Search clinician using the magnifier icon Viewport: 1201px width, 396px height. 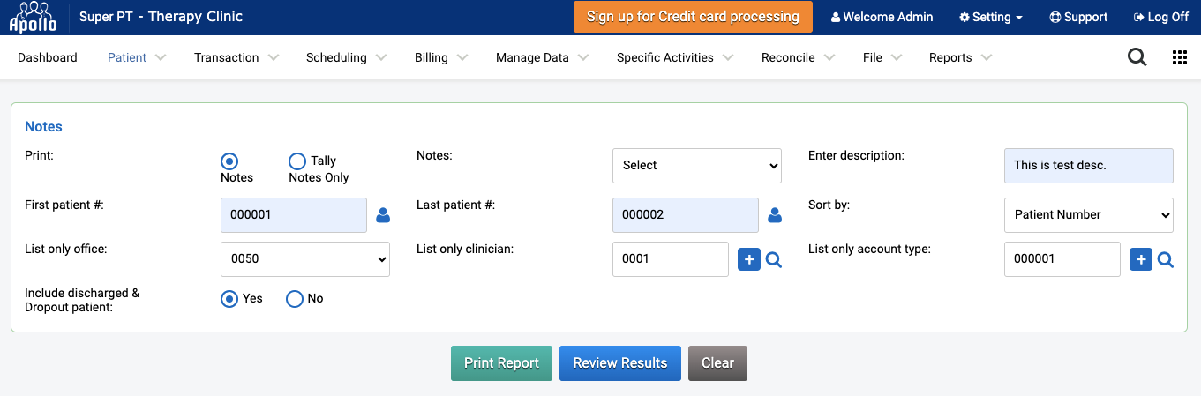pos(774,260)
